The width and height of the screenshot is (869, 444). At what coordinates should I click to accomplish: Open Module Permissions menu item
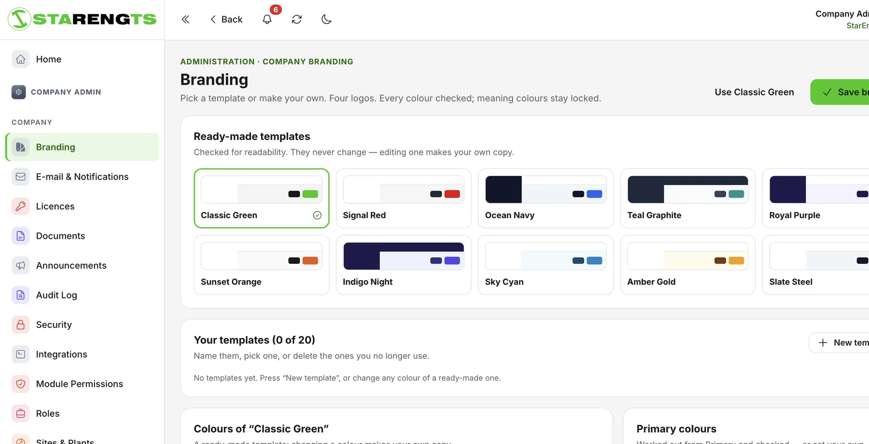coord(82,384)
